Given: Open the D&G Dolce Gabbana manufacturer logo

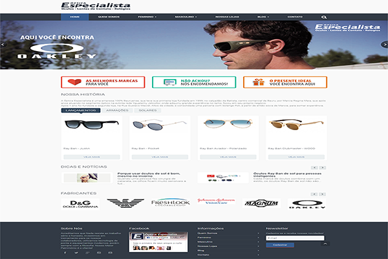Looking at the screenshot, I should click(80, 204).
